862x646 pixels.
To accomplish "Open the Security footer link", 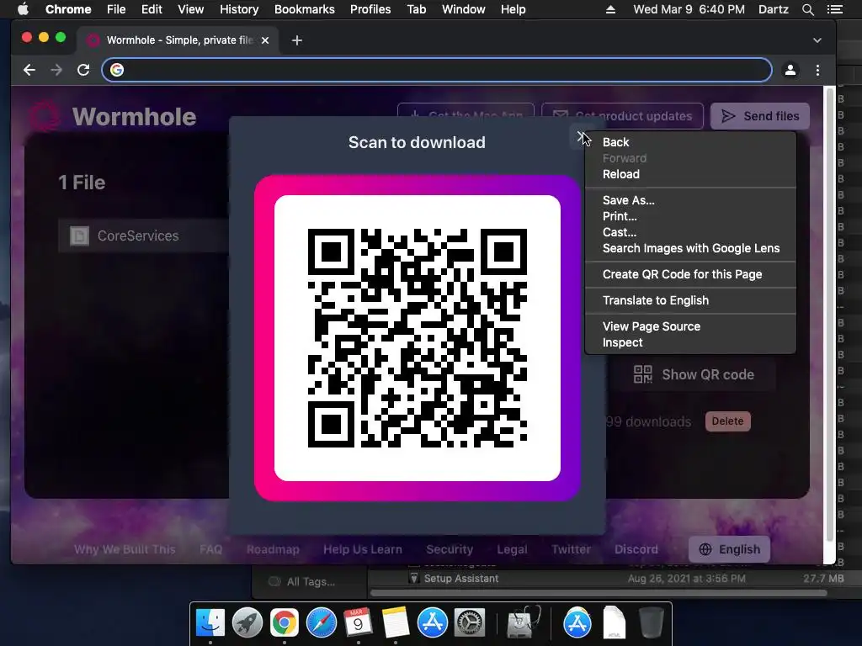I will click(x=450, y=549).
